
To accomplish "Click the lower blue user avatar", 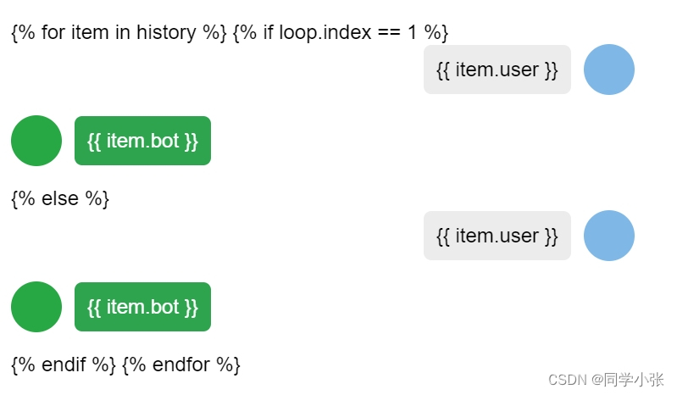I will coord(608,236).
